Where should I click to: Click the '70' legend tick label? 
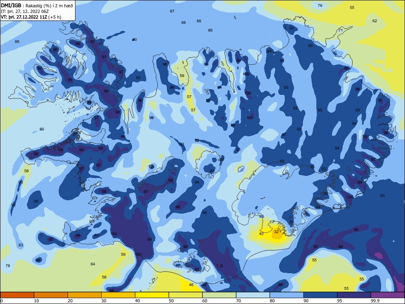coord(239,301)
